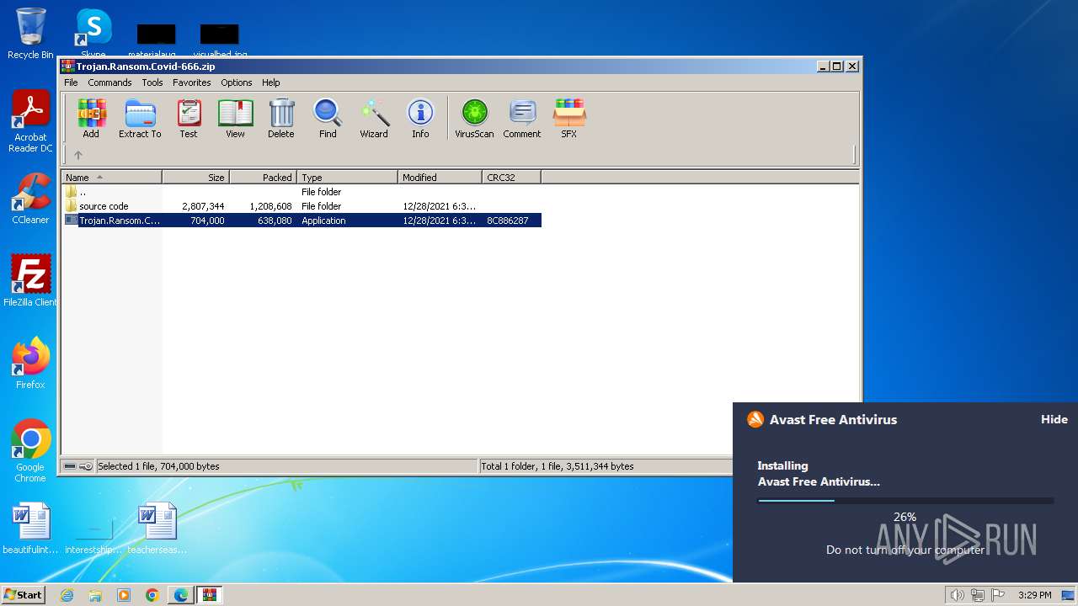1078x606 pixels.
Task: Open Internet Explorer from taskbar
Action: pyautogui.click(x=67, y=595)
